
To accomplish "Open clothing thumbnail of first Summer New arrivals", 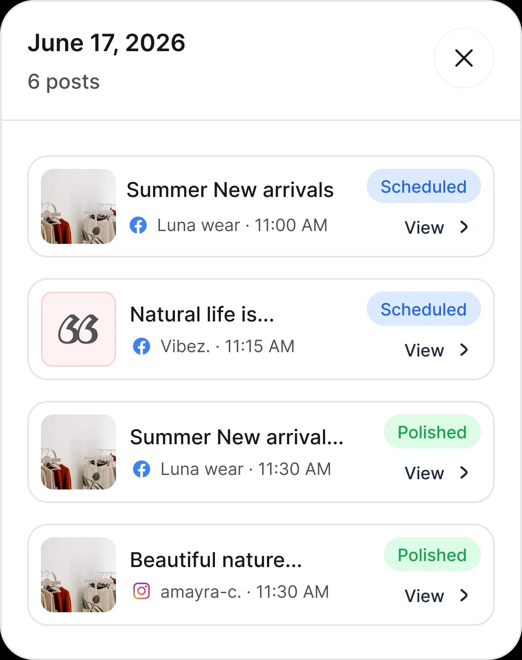I will pyautogui.click(x=78, y=206).
